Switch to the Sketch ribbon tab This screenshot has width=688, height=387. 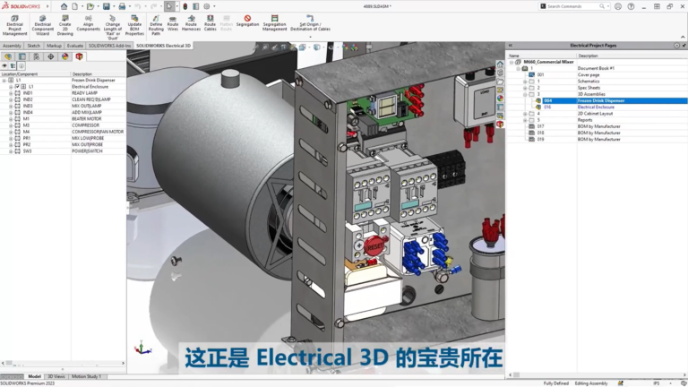click(33, 46)
